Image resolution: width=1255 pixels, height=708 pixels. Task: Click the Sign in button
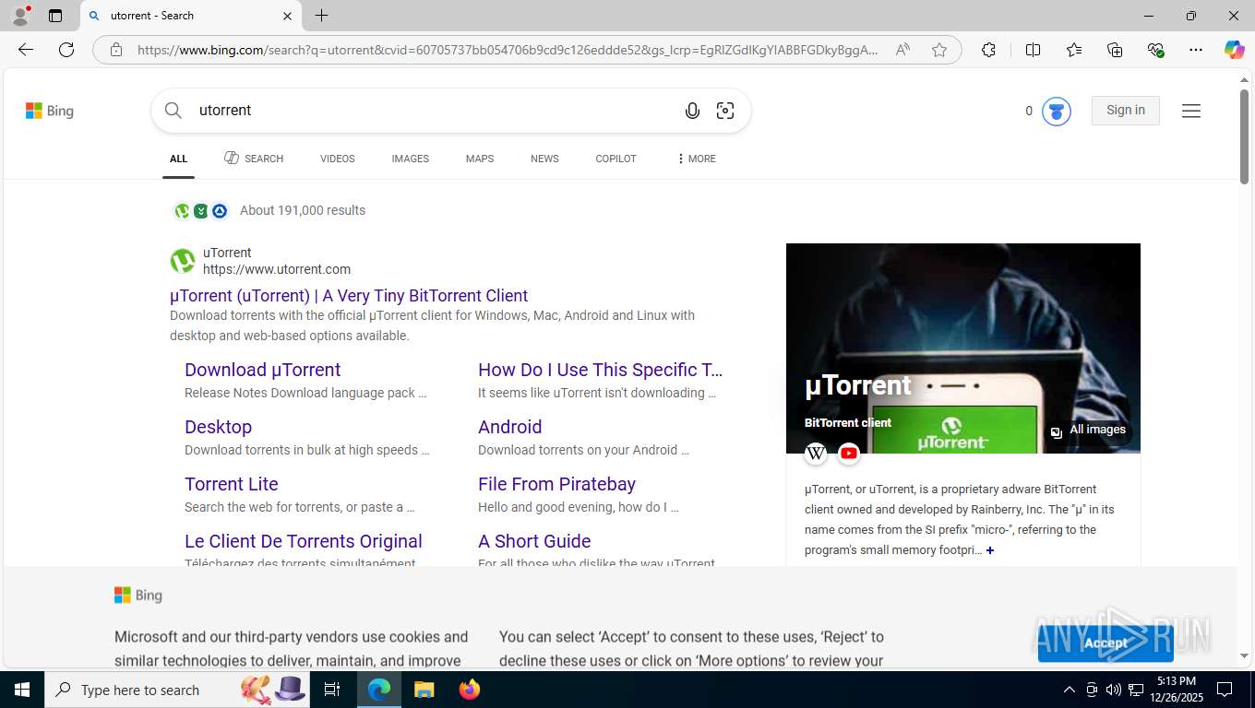(1126, 111)
